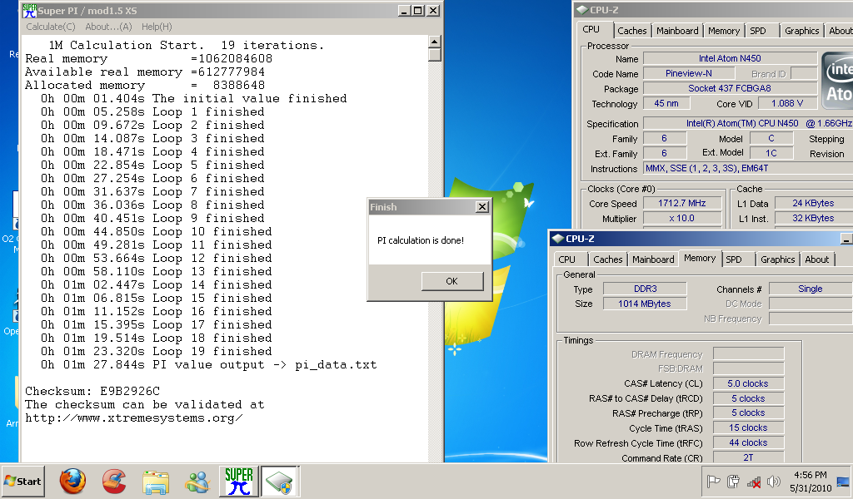Click the empty DRAM Frequency field
Screen dimensions: 853x499
749,354
